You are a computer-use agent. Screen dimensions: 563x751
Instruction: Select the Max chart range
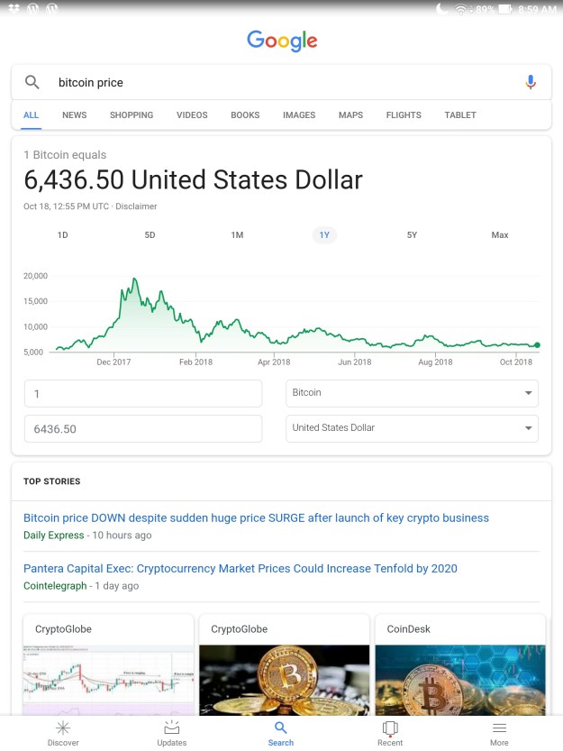pyautogui.click(x=500, y=235)
